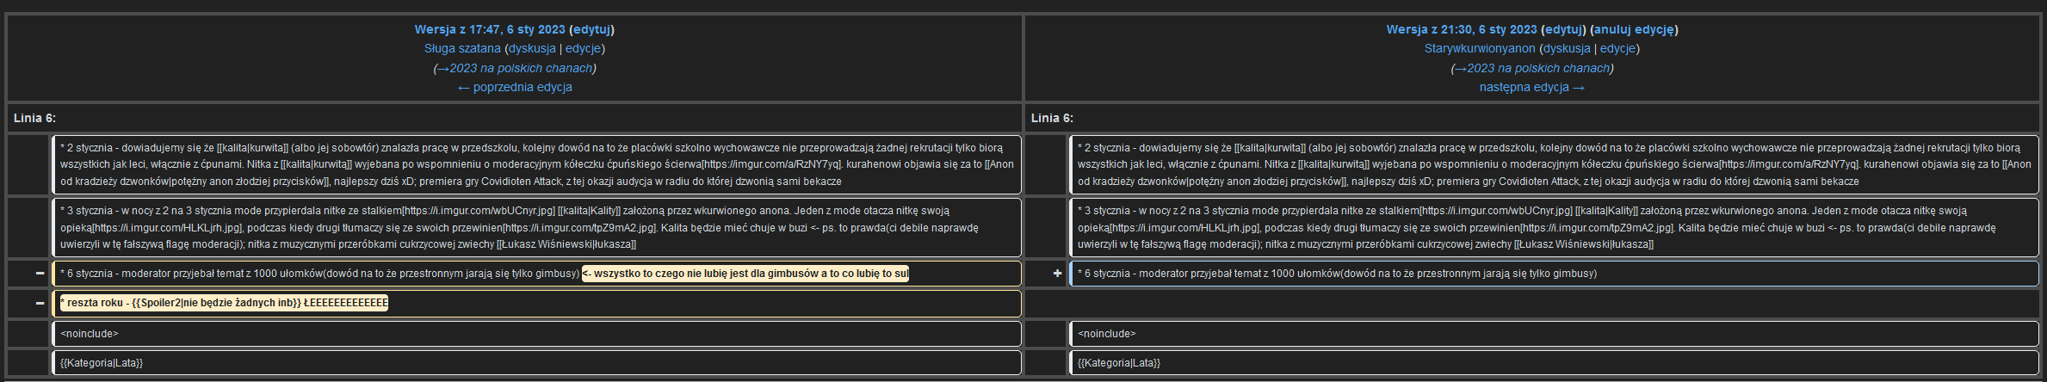Click the right noinclude line
This screenshot has height=382, width=2047.
pyautogui.click(x=1554, y=334)
